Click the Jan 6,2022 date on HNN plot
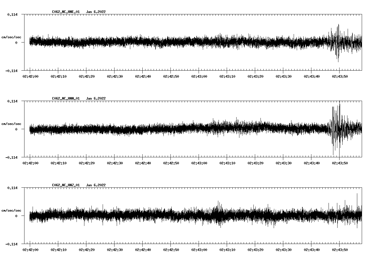This screenshot has height=260, width=382. [96, 98]
